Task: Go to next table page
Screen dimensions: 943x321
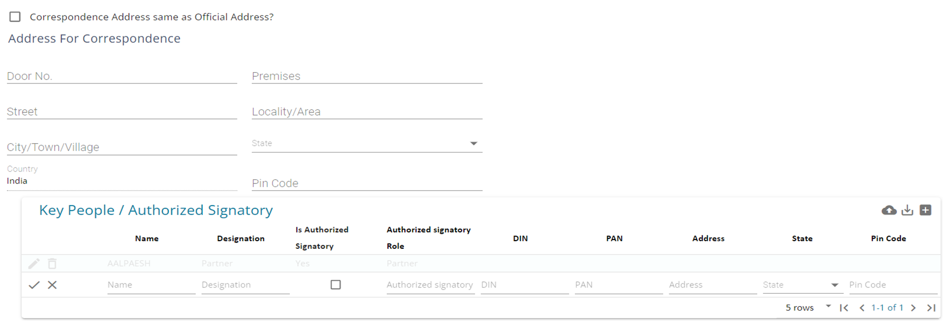Action: click(x=913, y=308)
